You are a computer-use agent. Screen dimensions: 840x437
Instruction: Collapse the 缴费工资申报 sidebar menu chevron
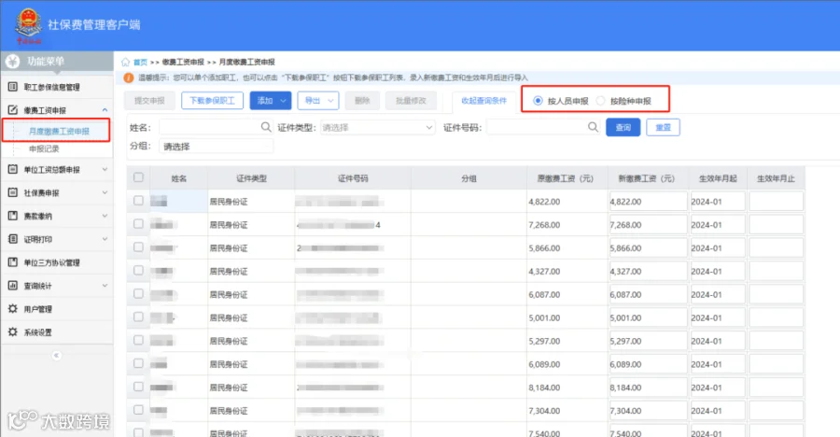click(x=105, y=110)
